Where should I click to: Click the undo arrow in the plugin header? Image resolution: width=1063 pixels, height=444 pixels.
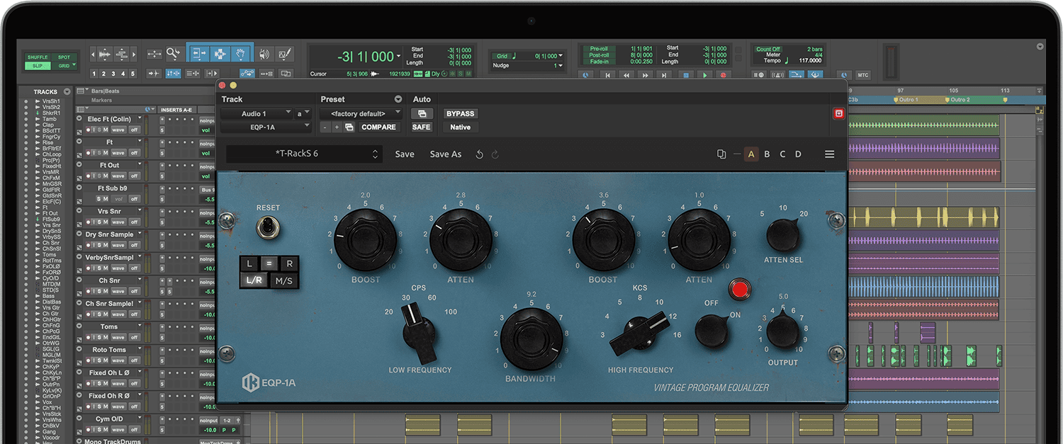(x=480, y=154)
